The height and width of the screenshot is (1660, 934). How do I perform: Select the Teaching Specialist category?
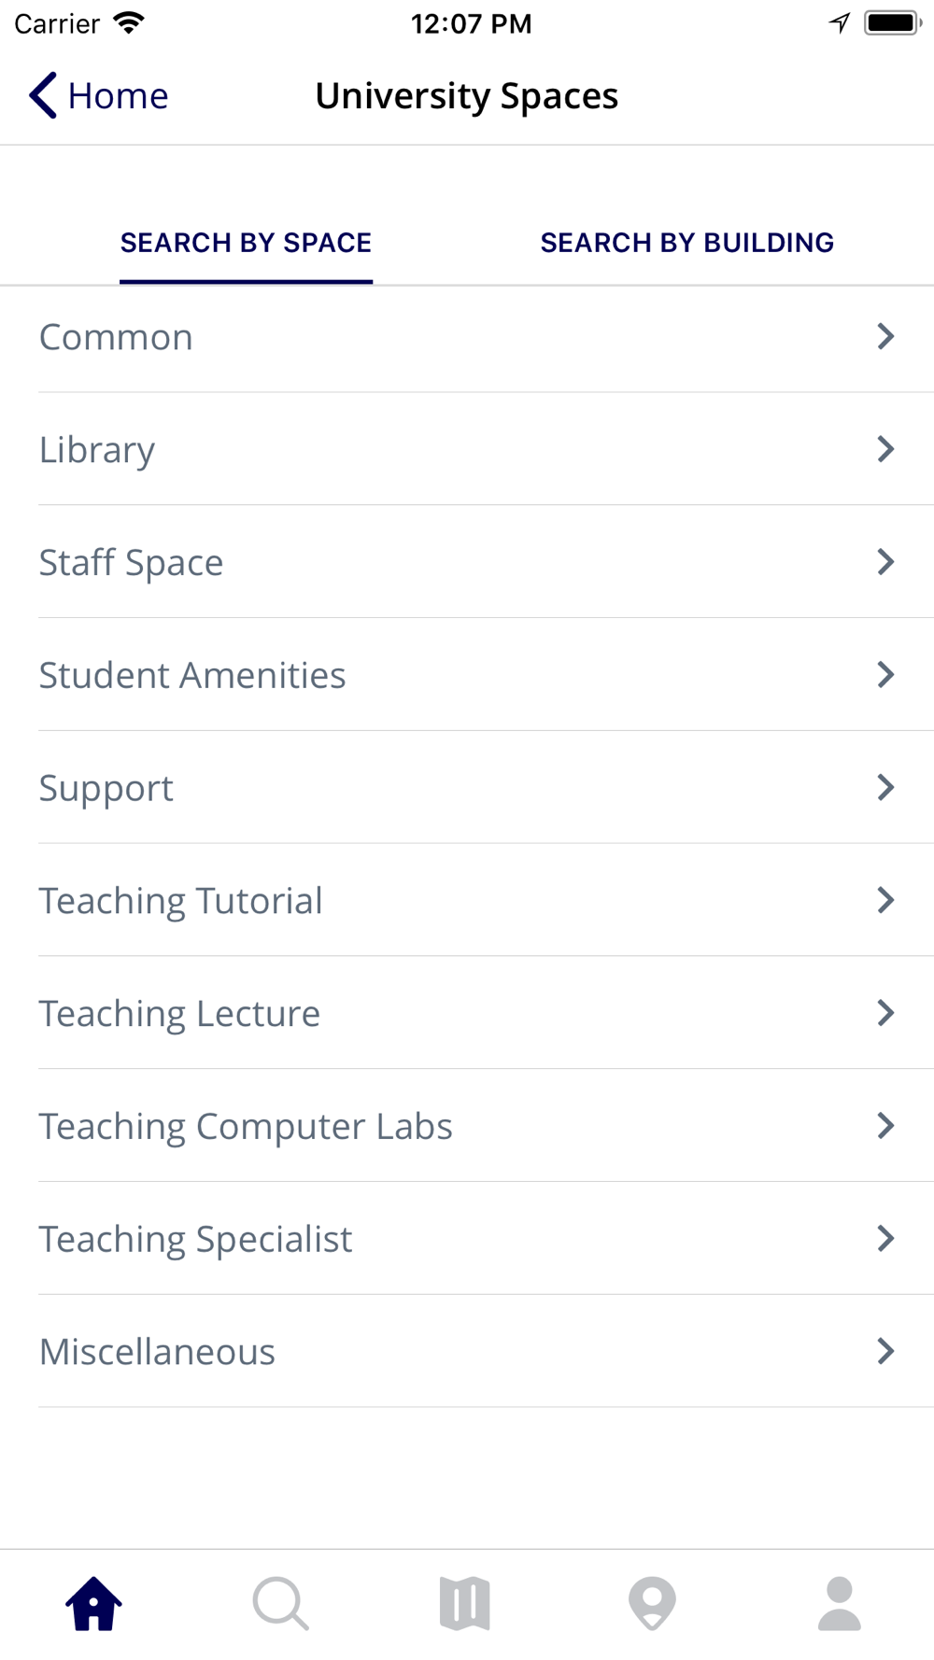coord(195,1240)
